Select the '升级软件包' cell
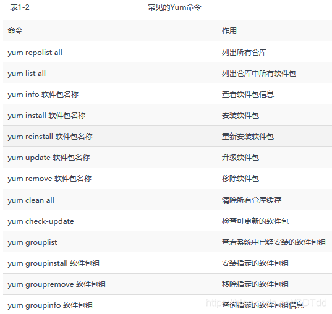This screenshot has width=332, height=314. coord(240,158)
